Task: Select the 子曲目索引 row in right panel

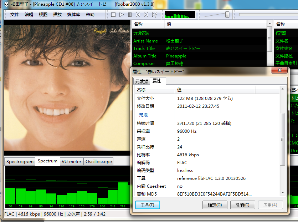Action: pos(286,63)
